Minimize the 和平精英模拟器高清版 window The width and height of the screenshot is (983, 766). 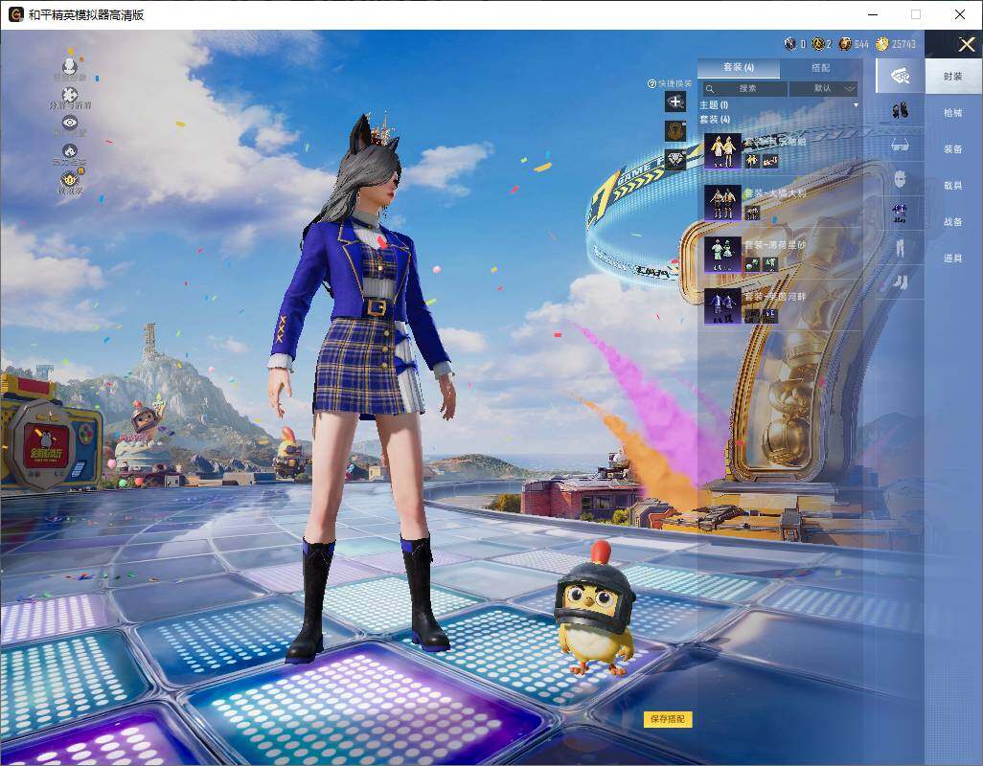[x=873, y=14]
